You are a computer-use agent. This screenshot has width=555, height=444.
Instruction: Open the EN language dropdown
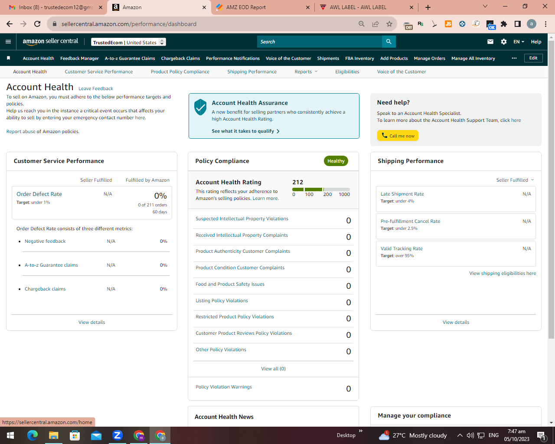point(519,42)
